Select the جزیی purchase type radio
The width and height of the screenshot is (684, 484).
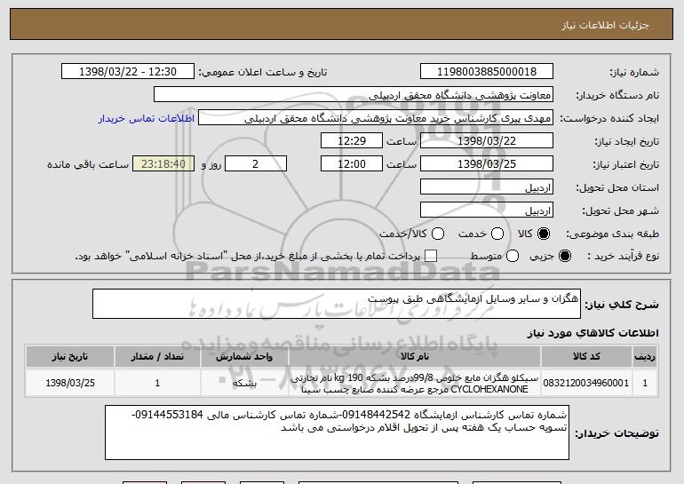(x=565, y=257)
